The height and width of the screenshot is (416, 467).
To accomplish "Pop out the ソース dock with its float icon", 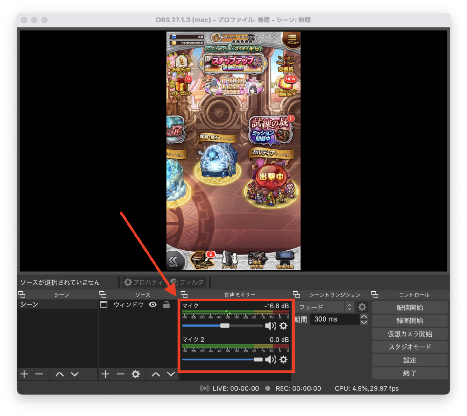I will tap(103, 294).
